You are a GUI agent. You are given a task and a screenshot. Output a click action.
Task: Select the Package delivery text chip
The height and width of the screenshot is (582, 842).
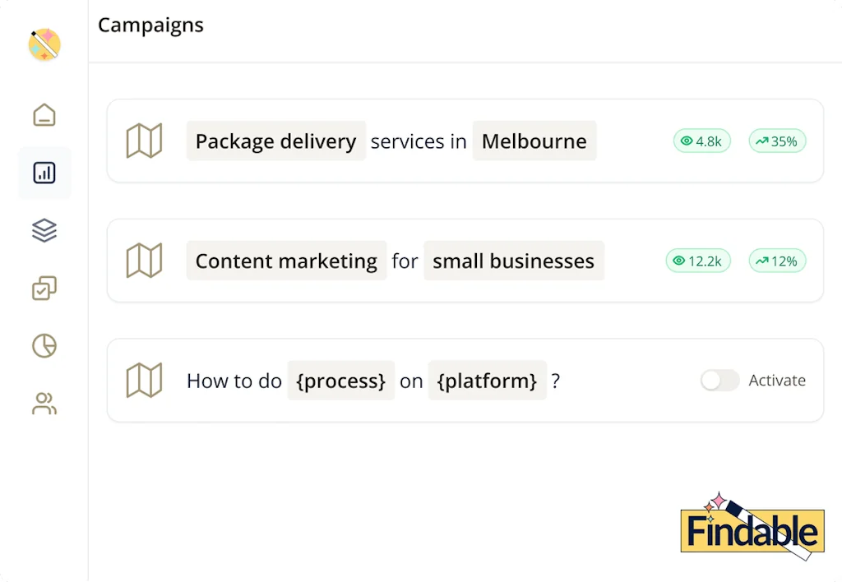point(275,141)
